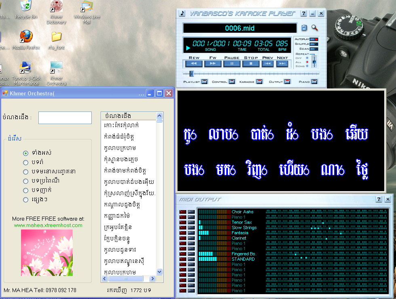Viewport: 396px width, 299px height.
Task: Click the blue button on the Slow Strings channel
Action: 191,227
